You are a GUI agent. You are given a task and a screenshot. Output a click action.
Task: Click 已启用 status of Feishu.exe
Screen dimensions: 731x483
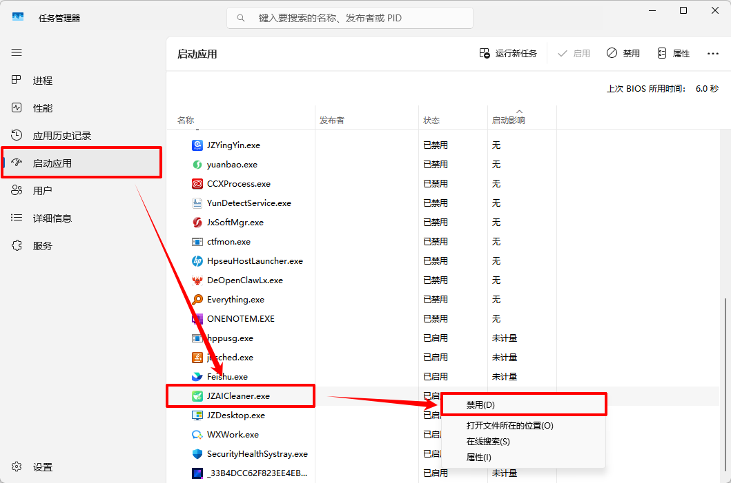[436, 377]
